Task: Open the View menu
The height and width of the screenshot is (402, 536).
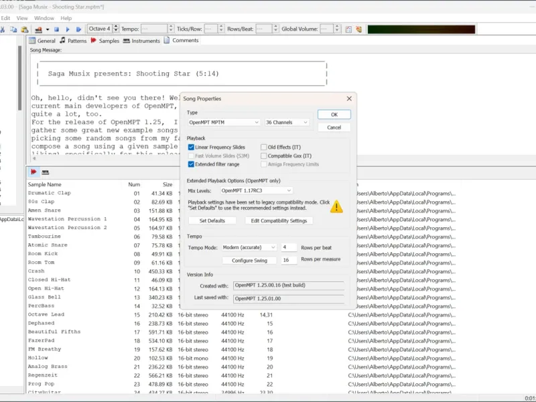Action: (x=22, y=18)
